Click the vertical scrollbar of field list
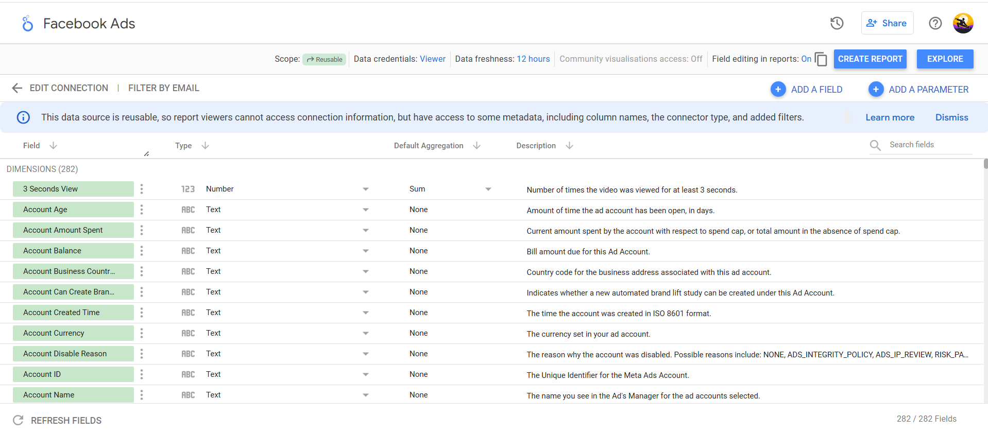 coord(985,164)
